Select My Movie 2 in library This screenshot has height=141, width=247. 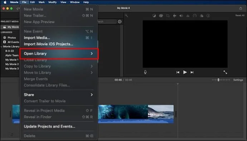coord(12,64)
